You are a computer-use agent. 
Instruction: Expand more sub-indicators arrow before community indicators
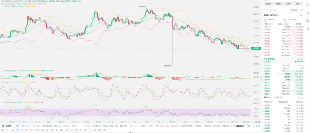point(231,126)
